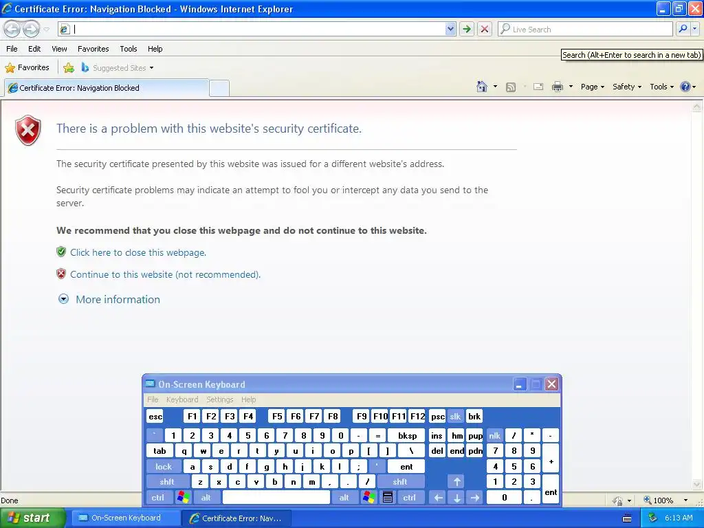The width and height of the screenshot is (704, 528).
Task: Click the context menu key icon
Action: 388,498
